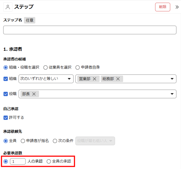Select 次の条件 radio option
The image size is (181, 169).
(55, 141)
